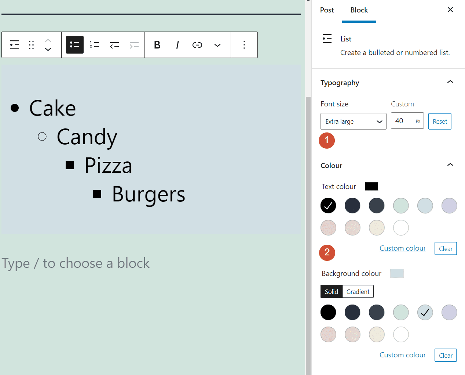The height and width of the screenshot is (375, 465).
Task: Select the white text colour swatch
Action: [401, 227]
